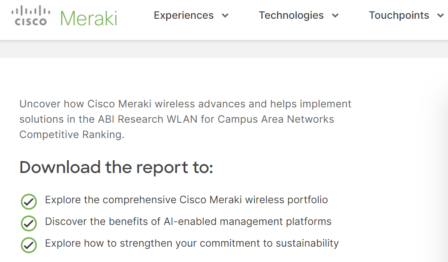Expand the Technologies dropdown chevron

point(335,16)
